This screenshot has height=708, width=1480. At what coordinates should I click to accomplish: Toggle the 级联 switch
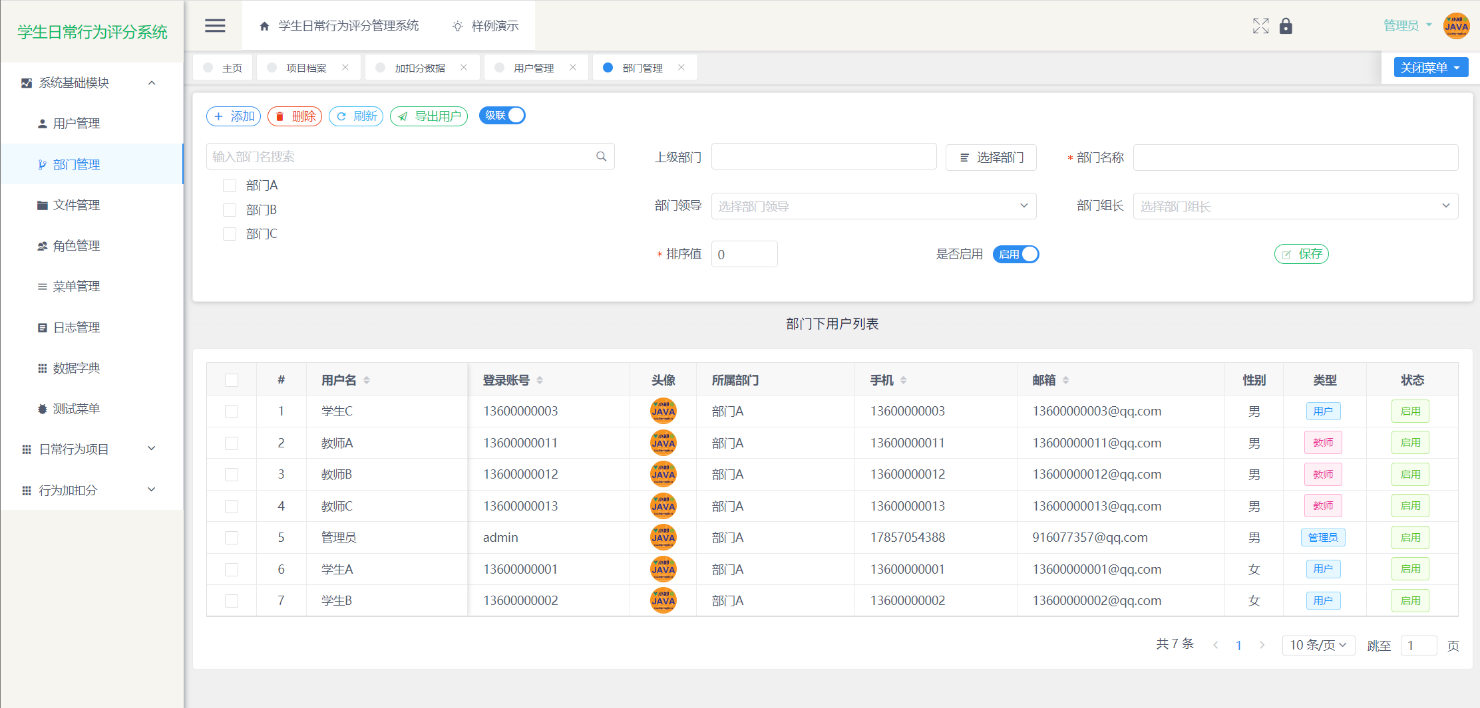click(502, 116)
